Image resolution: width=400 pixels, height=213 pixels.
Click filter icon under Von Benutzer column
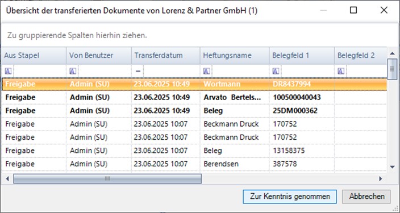(x=73, y=71)
